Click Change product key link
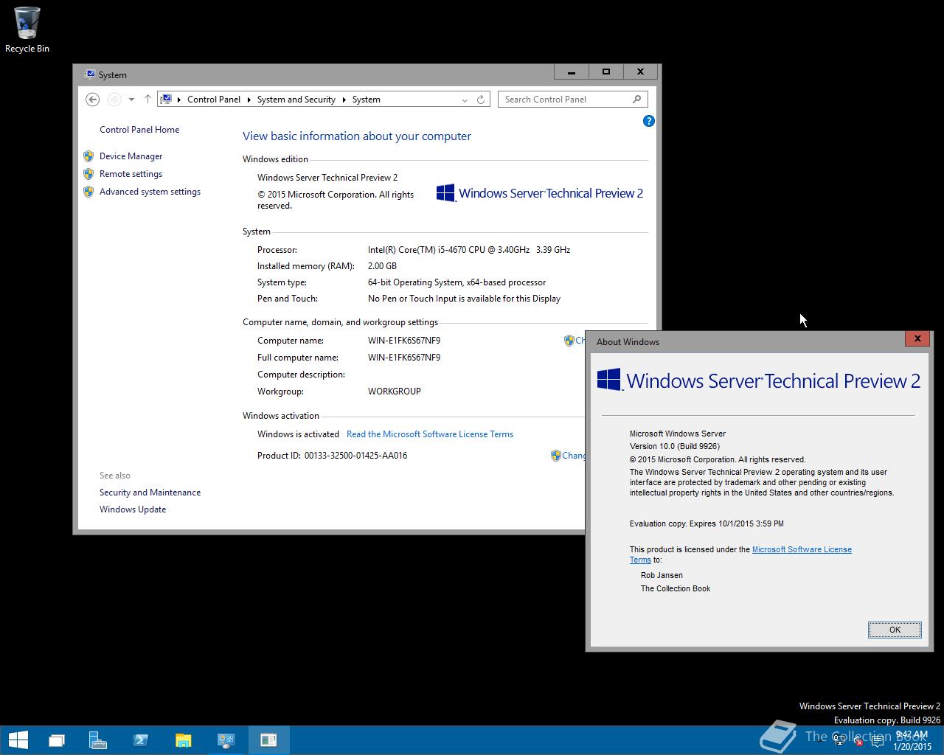 tap(573, 456)
